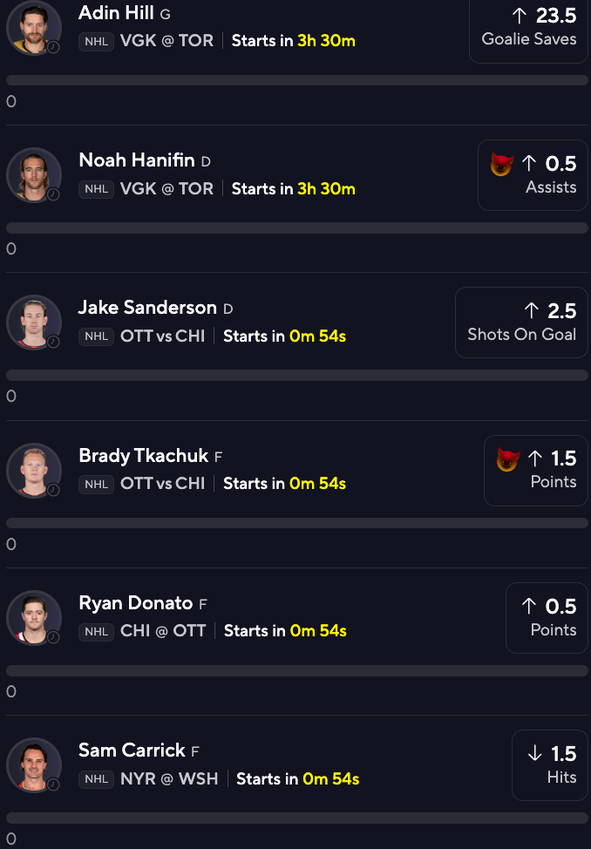Screen dimensions: 591x849
Task: Click Jake Sanderson's name
Action: tap(147, 308)
